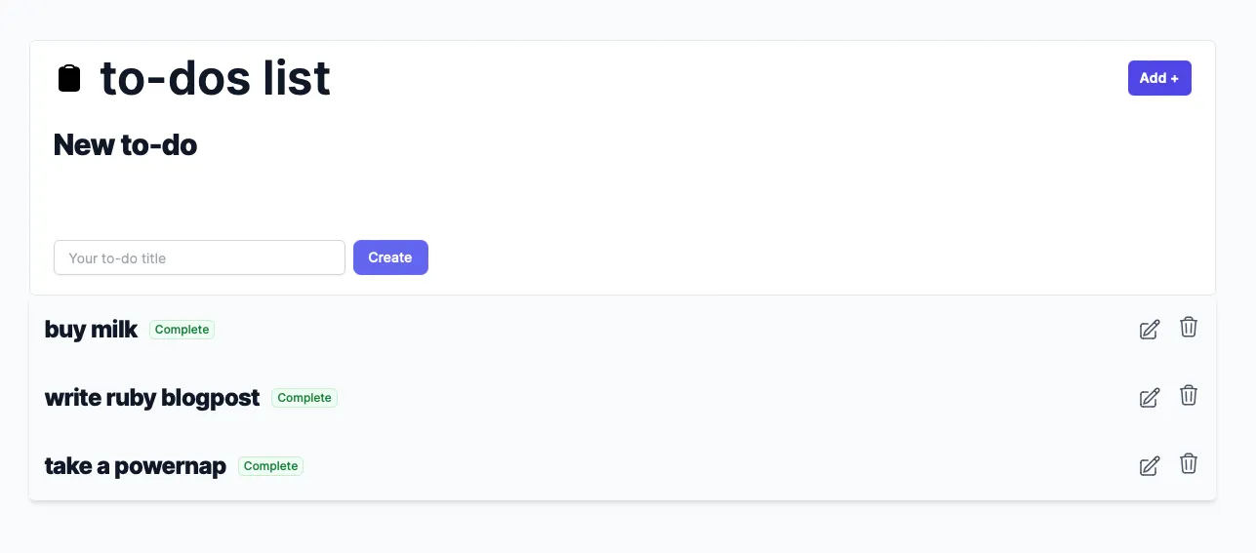Delete the buy milk to-do

(x=1188, y=328)
